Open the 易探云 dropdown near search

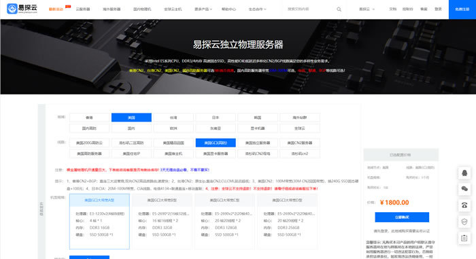coord(367,10)
